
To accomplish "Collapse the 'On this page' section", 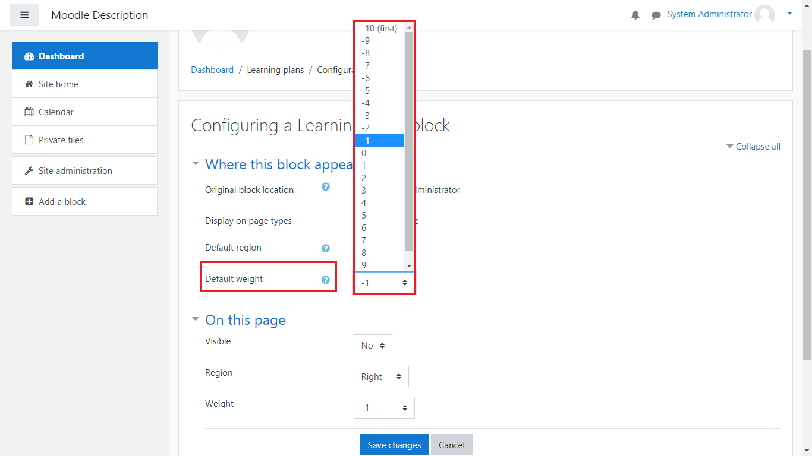I will click(x=196, y=319).
